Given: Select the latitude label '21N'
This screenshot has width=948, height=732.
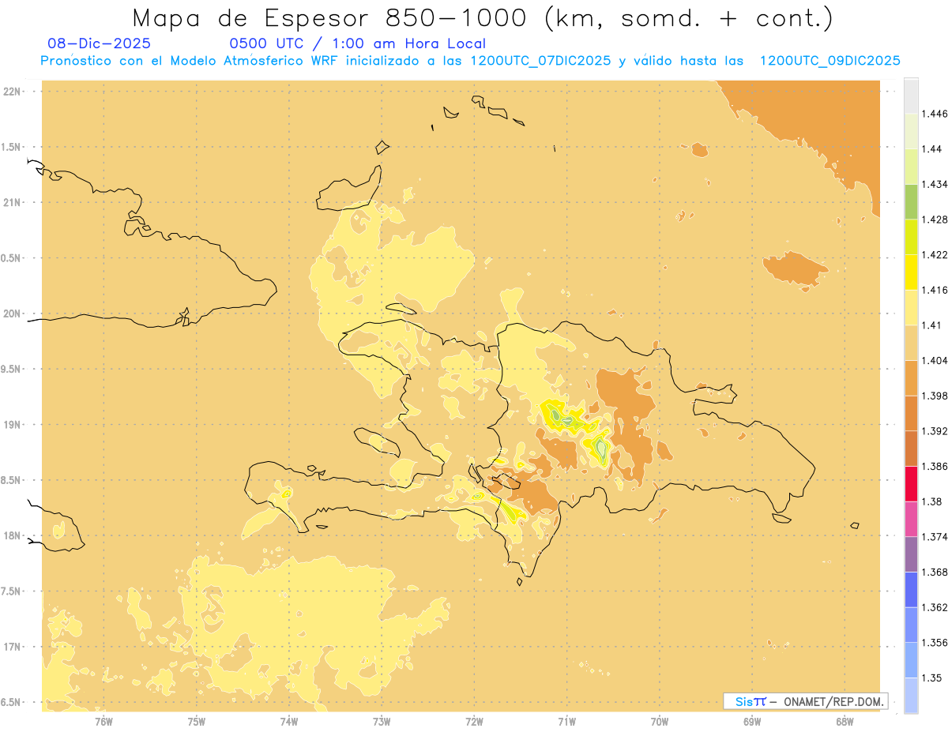Looking at the screenshot, I should tap(13, 202).
